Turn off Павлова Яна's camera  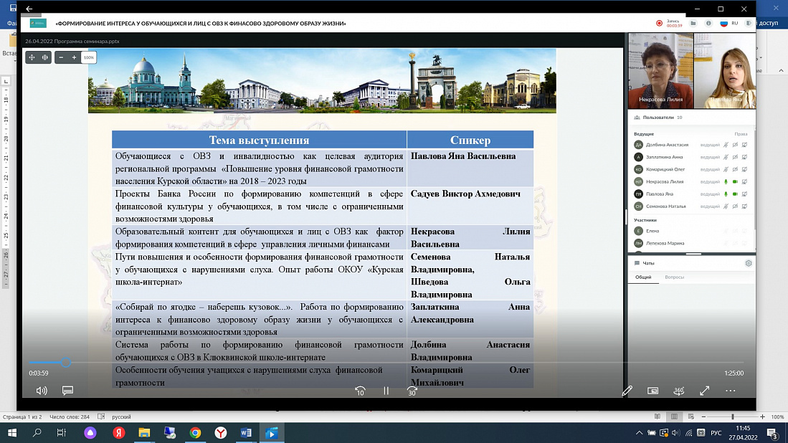pyautogui.click(x=735, y=194)
